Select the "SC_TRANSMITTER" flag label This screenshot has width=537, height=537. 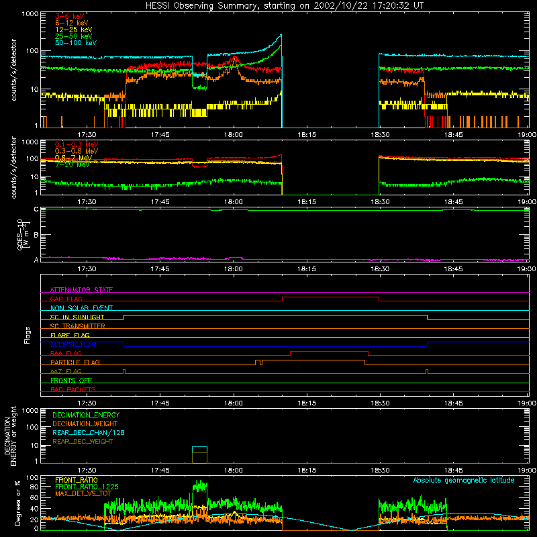tap(77, 326)
